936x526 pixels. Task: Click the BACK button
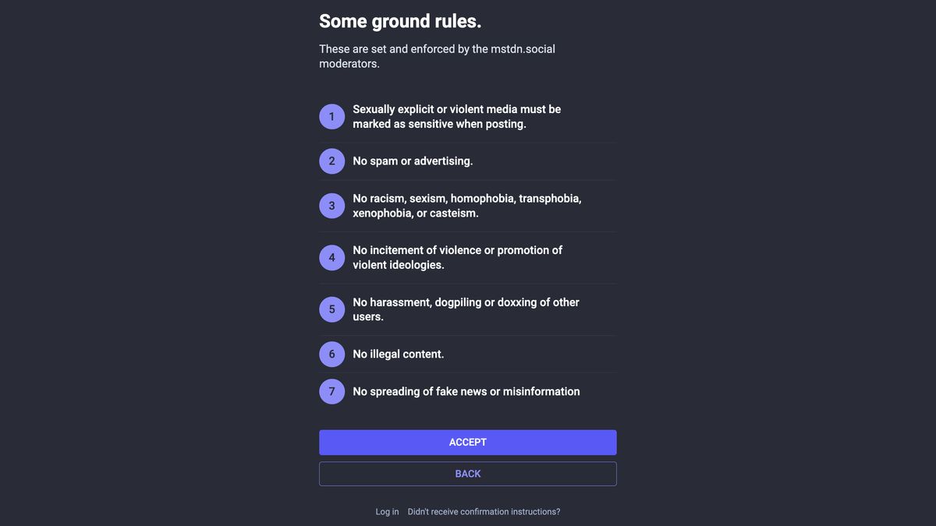click(467, 473)
